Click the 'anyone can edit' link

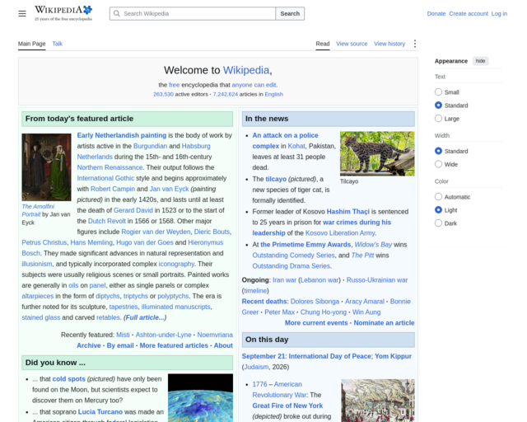(x=254, y=85)
